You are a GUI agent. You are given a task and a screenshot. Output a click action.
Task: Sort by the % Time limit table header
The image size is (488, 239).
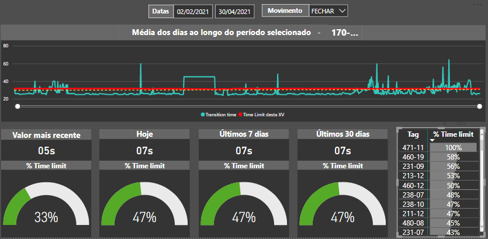pyautogui.click(x=453, y=134)
